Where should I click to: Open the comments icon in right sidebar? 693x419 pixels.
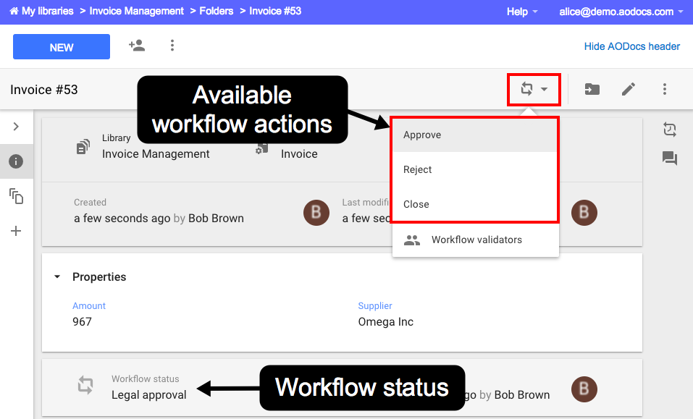(x=670, y=158)
